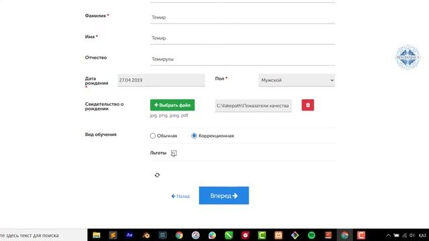Image resolution: width=429 pixels, height=241 pixels.
Task: Click the Фамилия input field
Action: 243,17
